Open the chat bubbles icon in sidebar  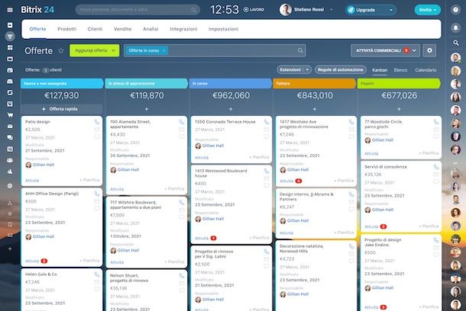coord(10,137)
